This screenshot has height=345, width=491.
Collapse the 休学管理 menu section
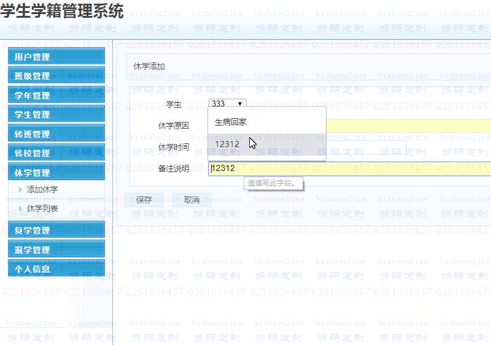(x=56, y=172)
